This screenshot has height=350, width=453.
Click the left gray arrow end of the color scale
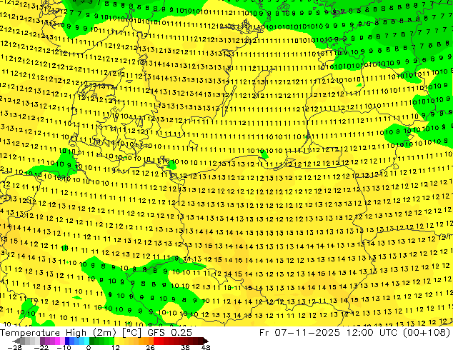pos(16,341)
